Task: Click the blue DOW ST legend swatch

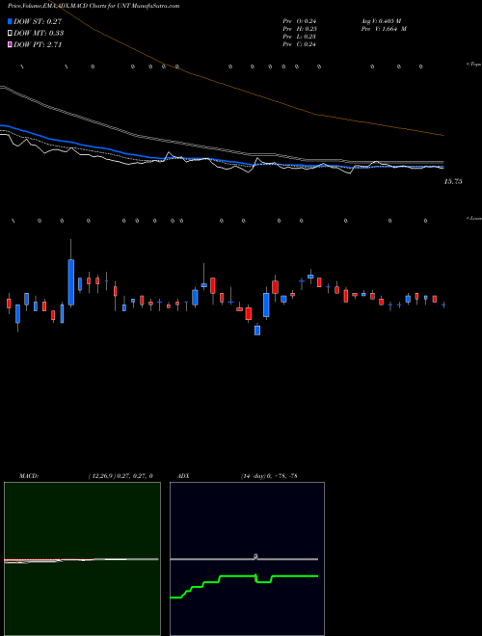Action: [x=11, y=22]
